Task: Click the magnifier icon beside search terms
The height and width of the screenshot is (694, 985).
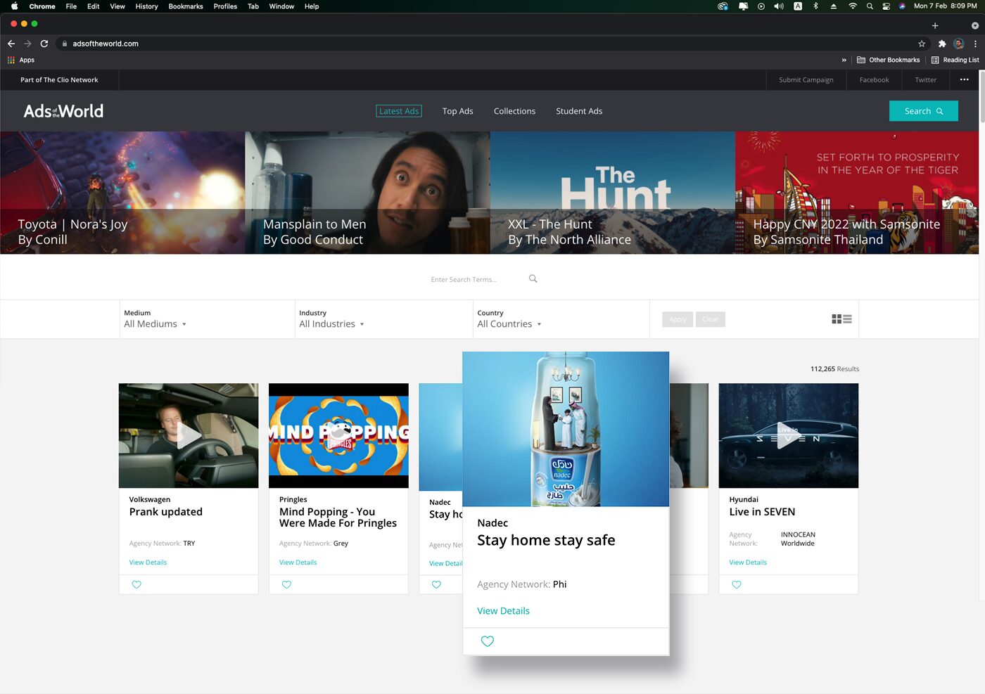Action: pos(533,279)
